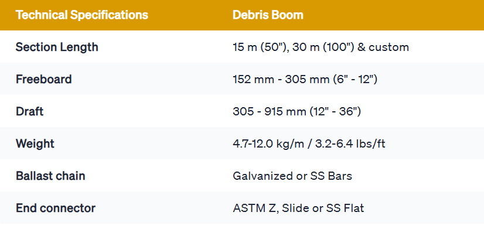Screen dimensions: 484x236
Task: Select the Section Length row label
Action: (x=57, y=47)
